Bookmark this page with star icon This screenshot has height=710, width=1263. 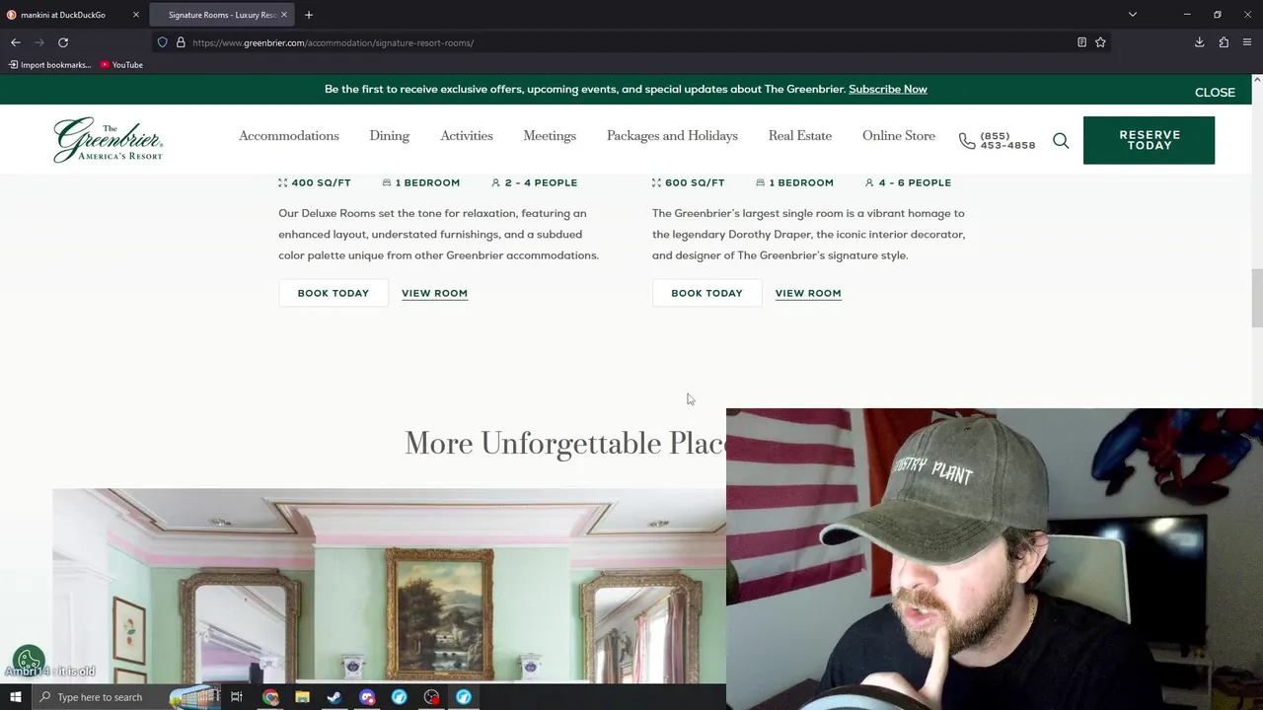[1100, 42]
